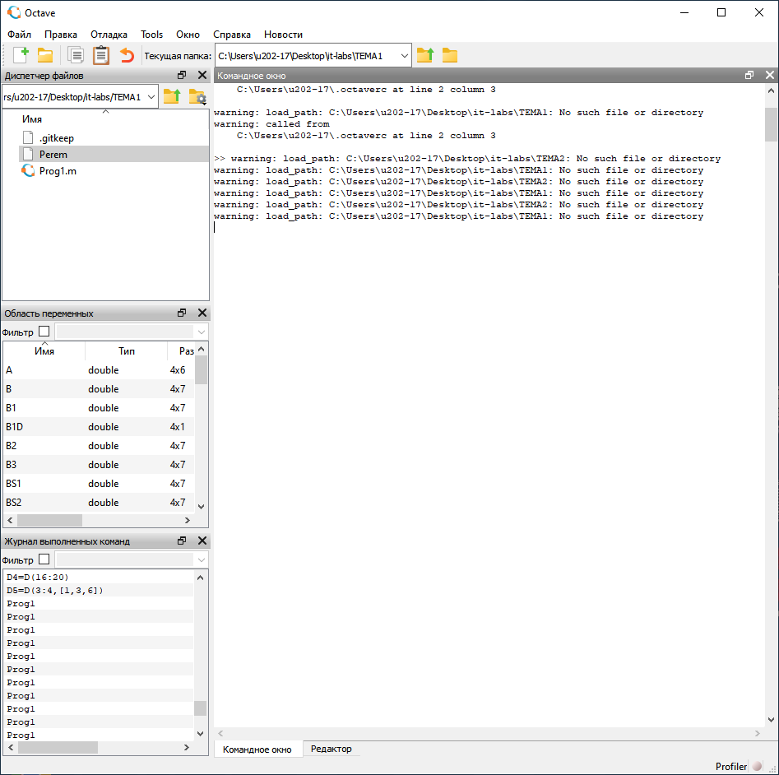
Task: Click the New Script toolbar icon
Action: (21, 55)
